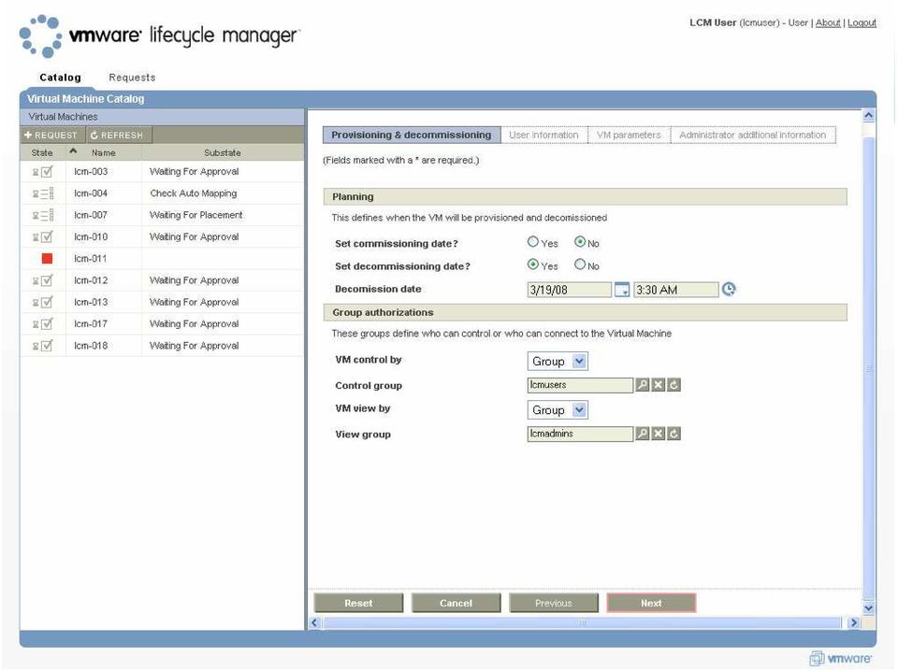This screenshot has width=898, height=671.
Task: Click the State column header
Action: coord(42,152)
